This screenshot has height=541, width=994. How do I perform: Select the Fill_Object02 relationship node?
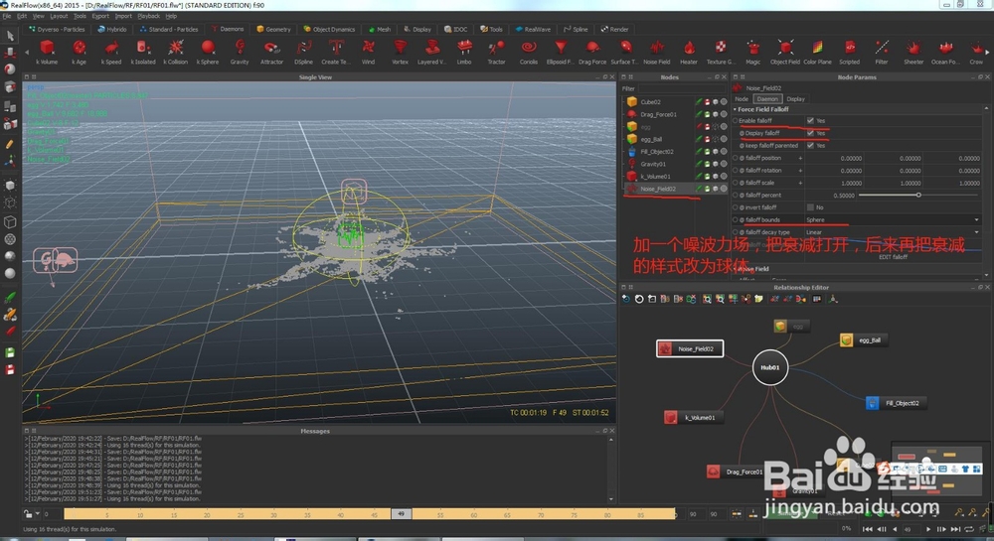(x=896, y=403)
